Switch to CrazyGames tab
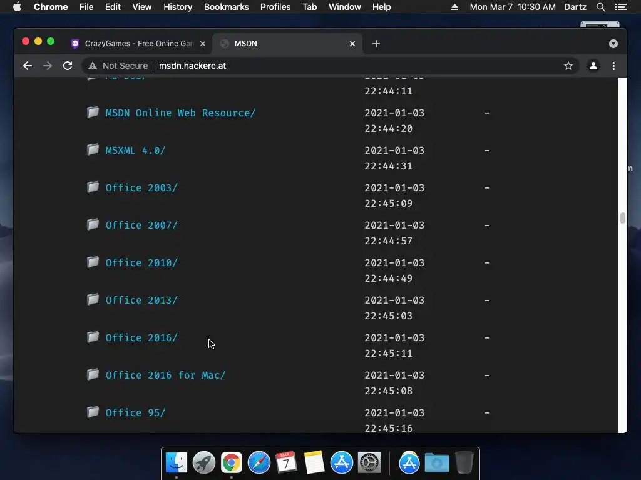Screen dimensions: 641x480 (x=138, y=44)
